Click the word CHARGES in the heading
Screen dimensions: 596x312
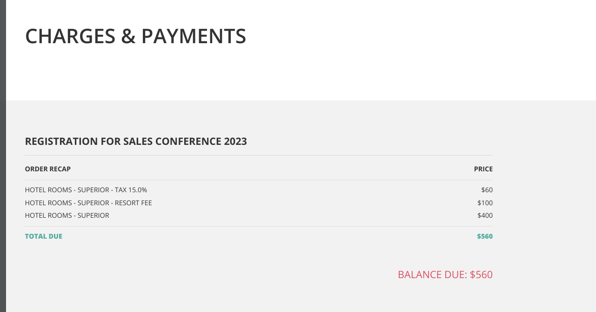click(70, 36)
